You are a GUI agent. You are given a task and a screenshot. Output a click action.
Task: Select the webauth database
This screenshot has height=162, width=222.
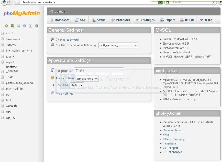tap(11, 106)
